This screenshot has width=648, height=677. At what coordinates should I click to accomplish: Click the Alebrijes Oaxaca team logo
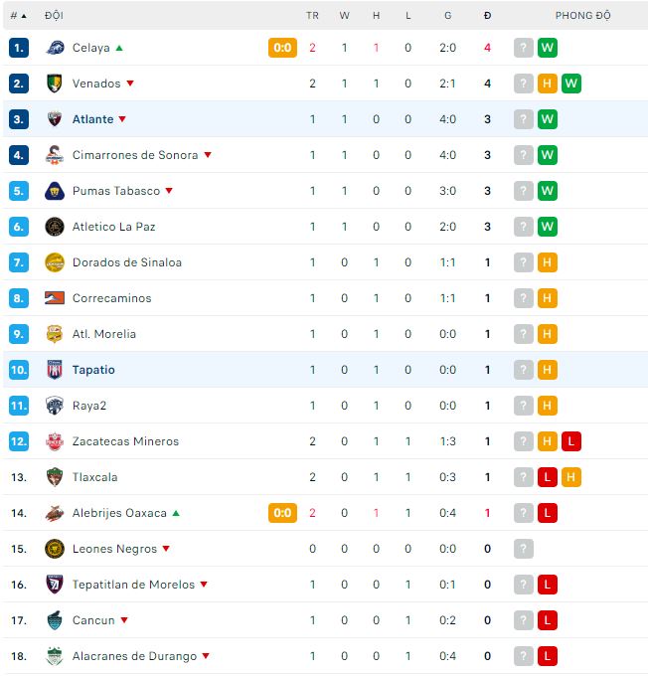pyautogui.click(x=55, y=513)
